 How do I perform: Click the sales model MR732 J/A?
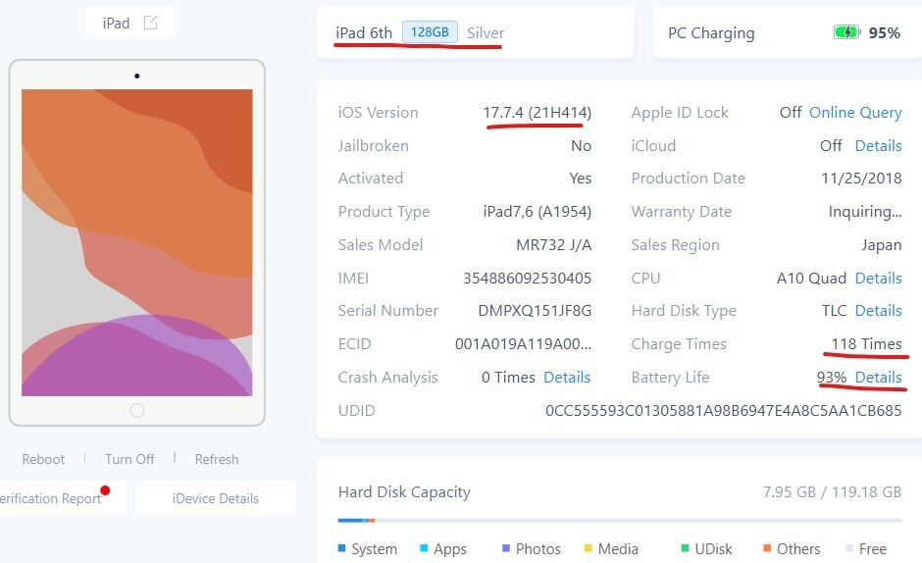coord(554,245)
